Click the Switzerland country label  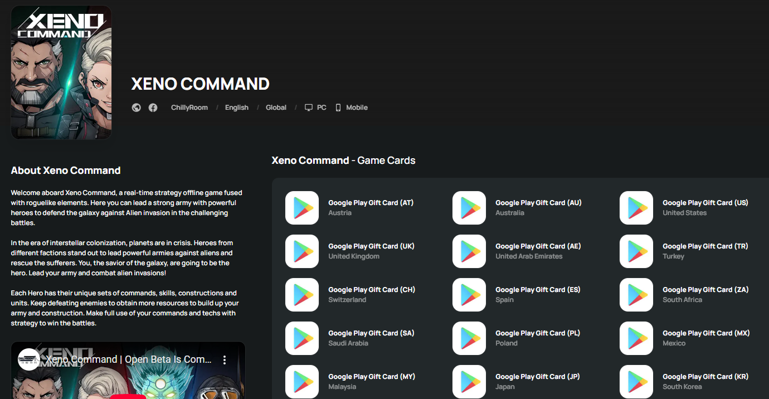pos(347,300)
